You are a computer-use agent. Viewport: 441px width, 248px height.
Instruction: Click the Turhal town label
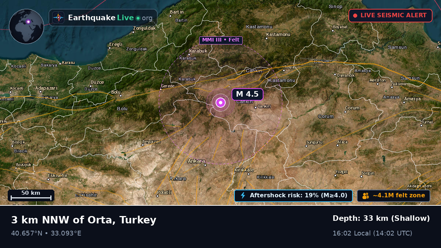(x=427, y=122)
